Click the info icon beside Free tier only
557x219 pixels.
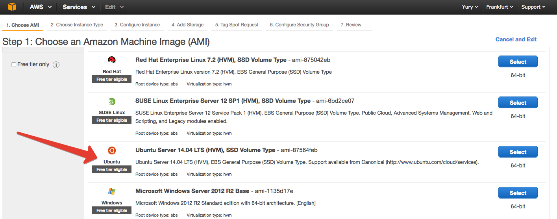(56, 65)
